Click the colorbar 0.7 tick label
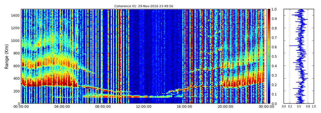This screenshot has height=113, width=321. click(274, 38)
